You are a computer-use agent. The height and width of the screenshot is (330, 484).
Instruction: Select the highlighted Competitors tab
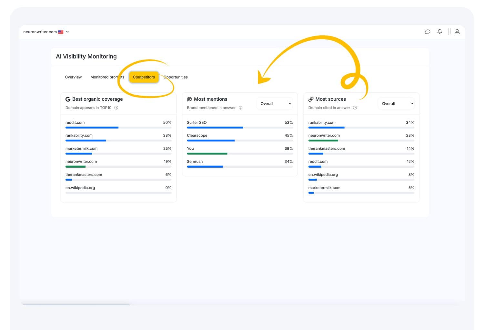pyautogui.click(x=144, y=77)
